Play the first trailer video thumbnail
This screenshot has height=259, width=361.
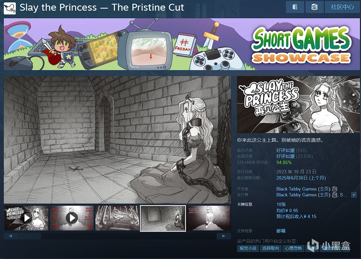pyautogui.click(x=26, y=218)
